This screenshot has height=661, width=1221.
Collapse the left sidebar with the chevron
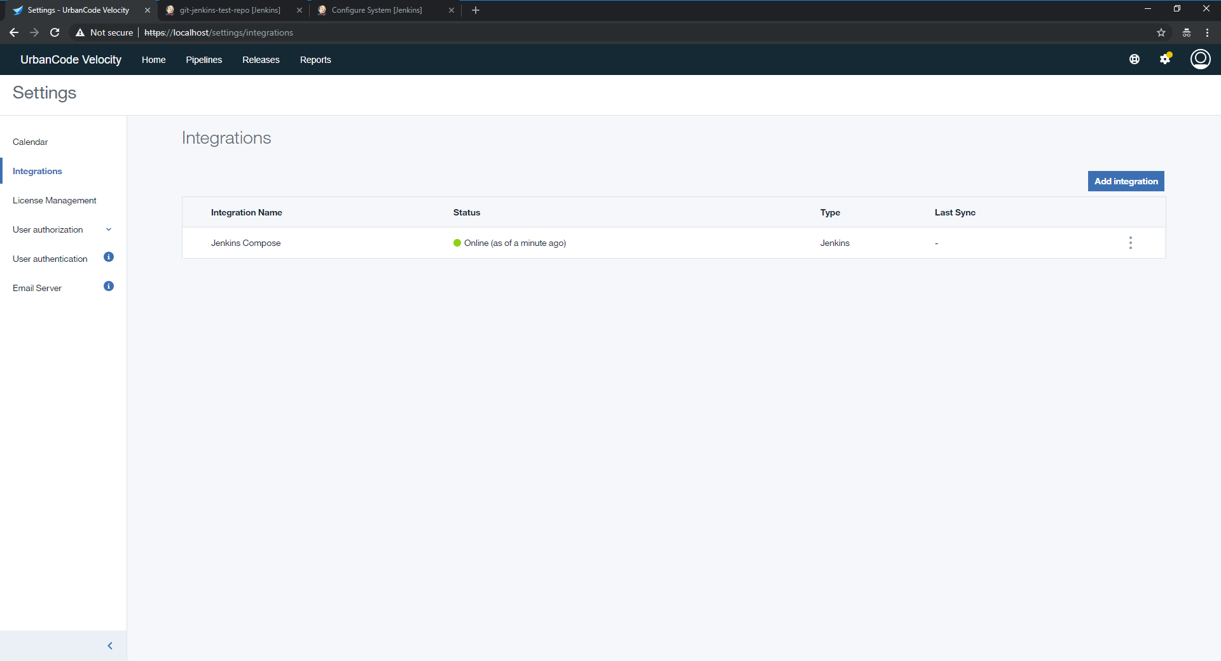coord(109,645)
